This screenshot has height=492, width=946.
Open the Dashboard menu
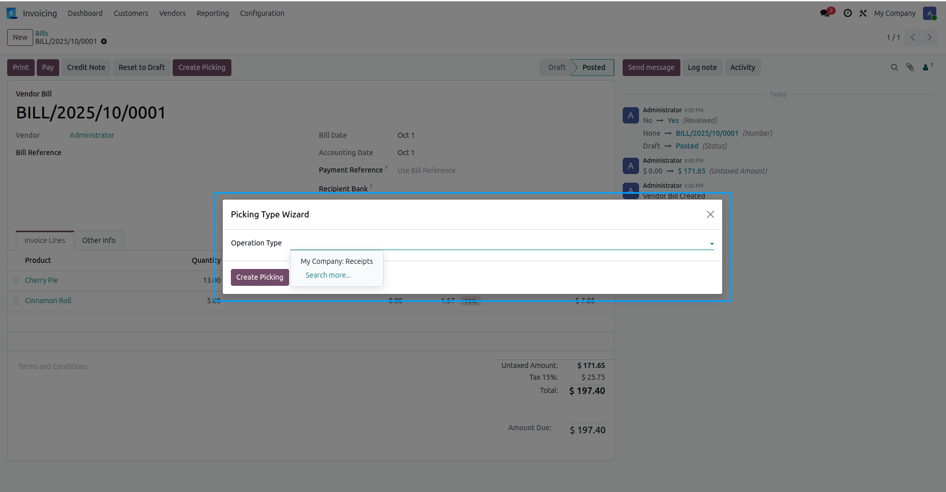[85, 13]
